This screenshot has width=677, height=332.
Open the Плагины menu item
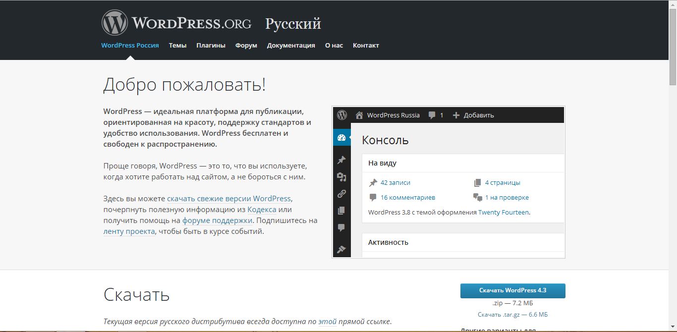click(211, 45)
